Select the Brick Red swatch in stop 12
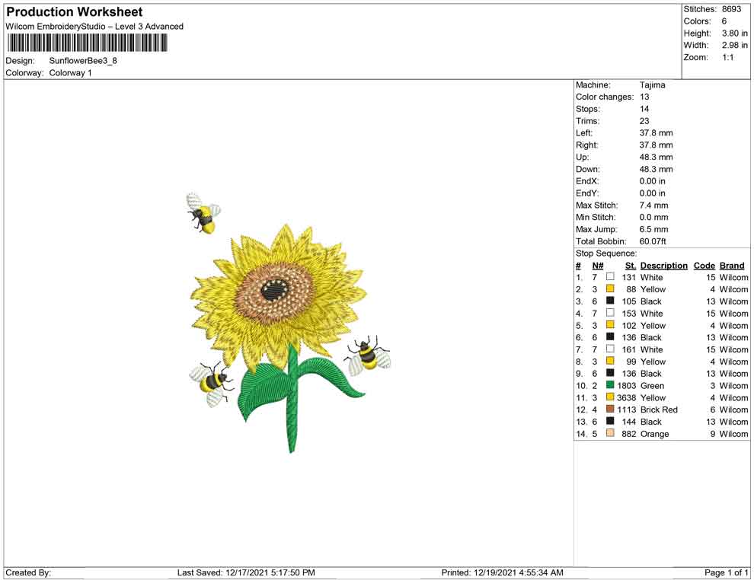The image size is (754, 580). point(610,410)
